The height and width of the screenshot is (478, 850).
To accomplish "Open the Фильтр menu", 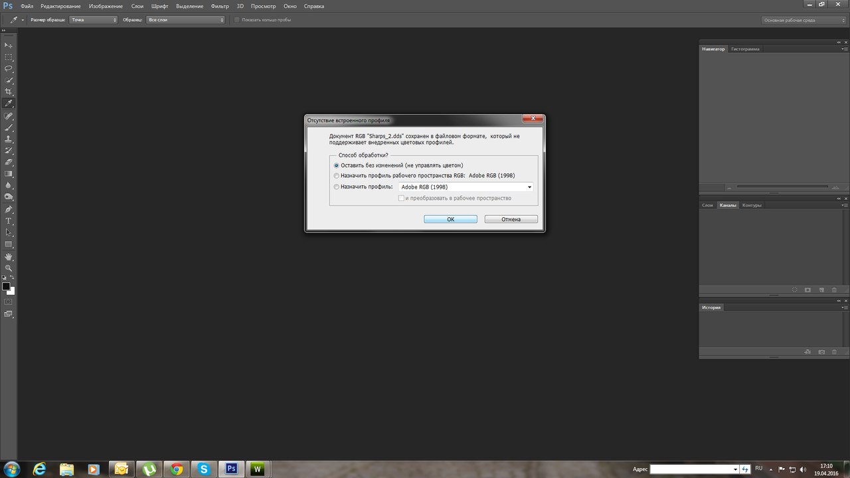I will [220, 6].
